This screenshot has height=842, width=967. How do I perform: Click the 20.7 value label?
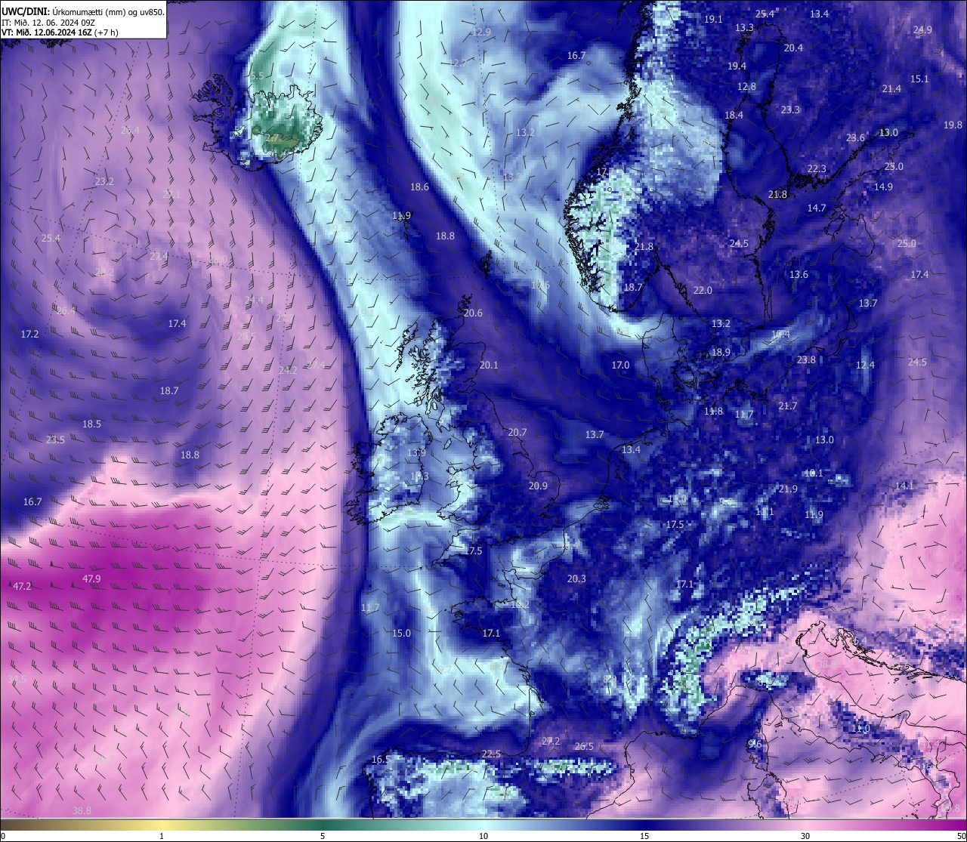pyautogui.click(x=517, y=433)
